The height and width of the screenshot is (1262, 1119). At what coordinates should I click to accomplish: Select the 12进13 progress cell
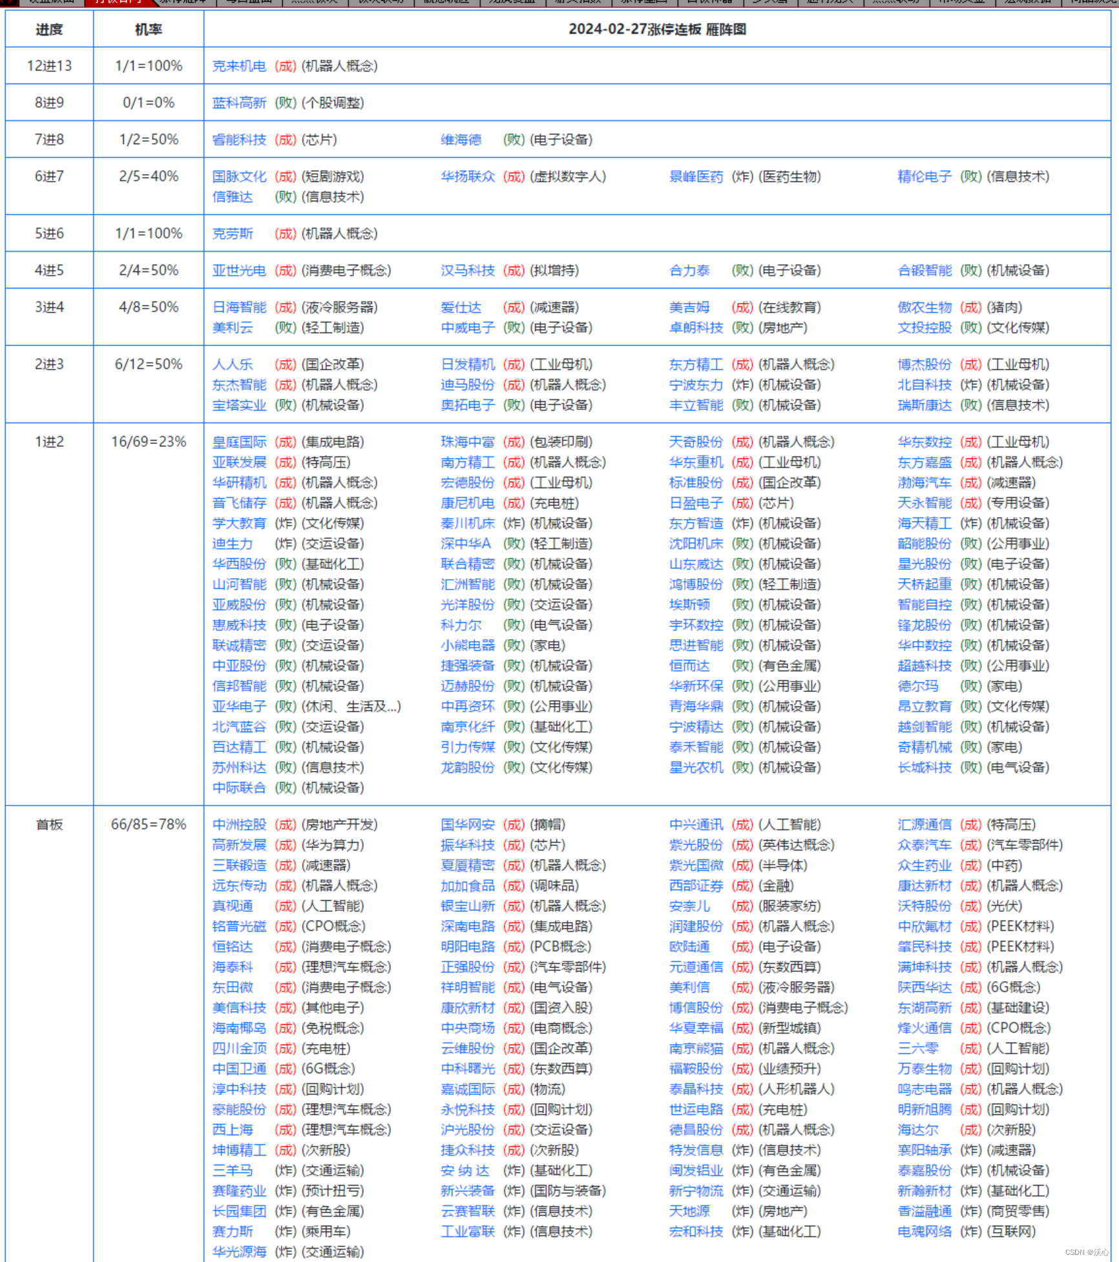(49, 66)
